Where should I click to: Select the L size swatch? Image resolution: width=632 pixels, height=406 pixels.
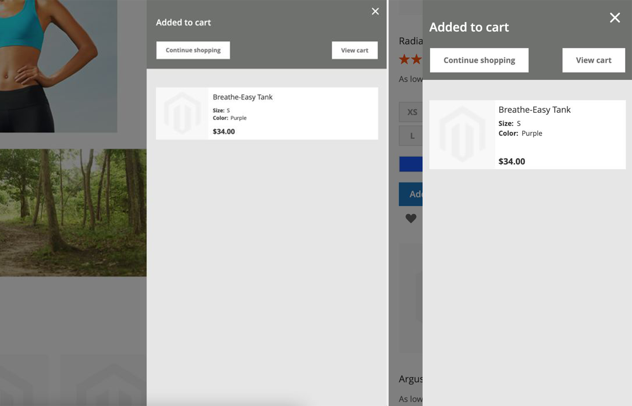point(411,136)
